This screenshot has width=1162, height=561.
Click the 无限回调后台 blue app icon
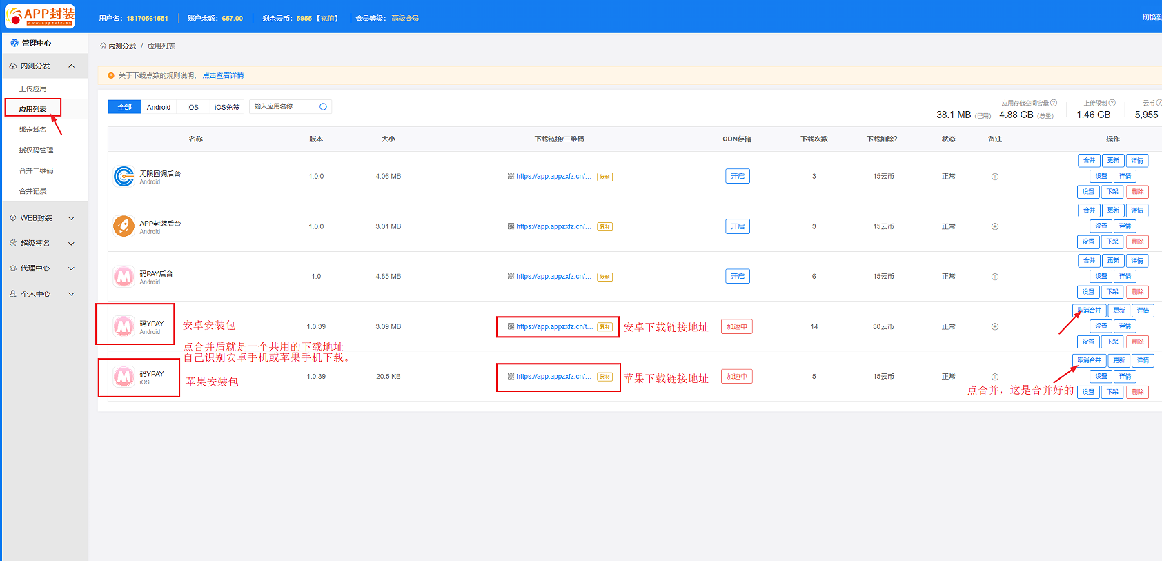pos(124,177)
